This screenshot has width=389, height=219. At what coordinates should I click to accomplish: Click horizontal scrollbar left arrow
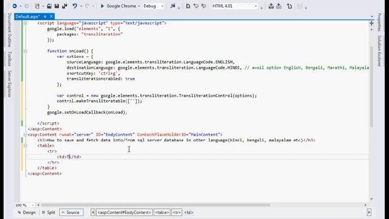[x=38, y=205]
